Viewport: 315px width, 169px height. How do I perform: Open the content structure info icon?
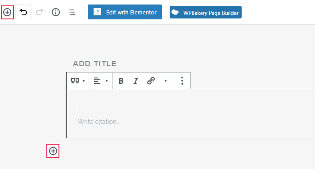[x=56, y=12]
